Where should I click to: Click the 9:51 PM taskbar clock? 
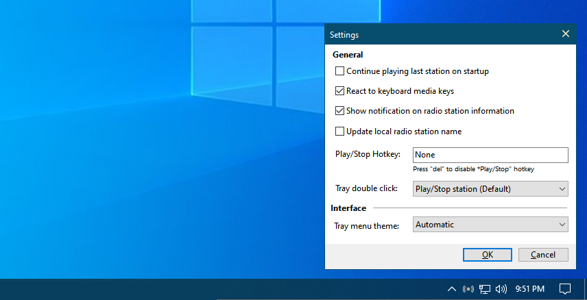[529, 289]
